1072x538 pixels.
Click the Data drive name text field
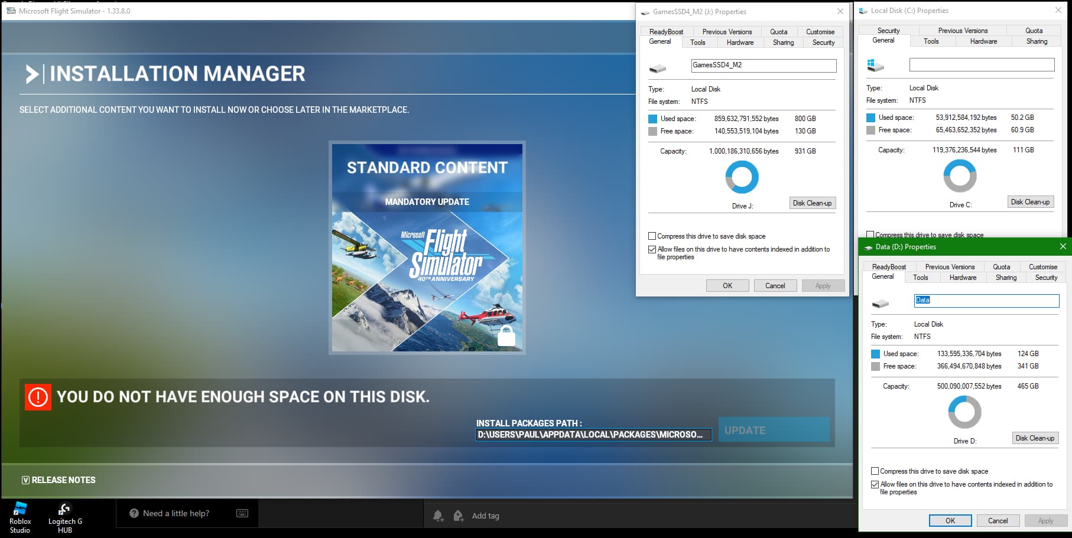986,301
